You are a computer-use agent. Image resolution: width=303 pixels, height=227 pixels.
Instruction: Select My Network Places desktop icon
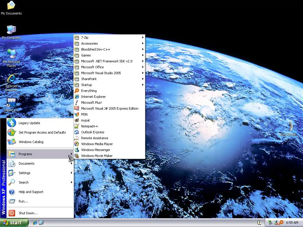tap(11, 58)
